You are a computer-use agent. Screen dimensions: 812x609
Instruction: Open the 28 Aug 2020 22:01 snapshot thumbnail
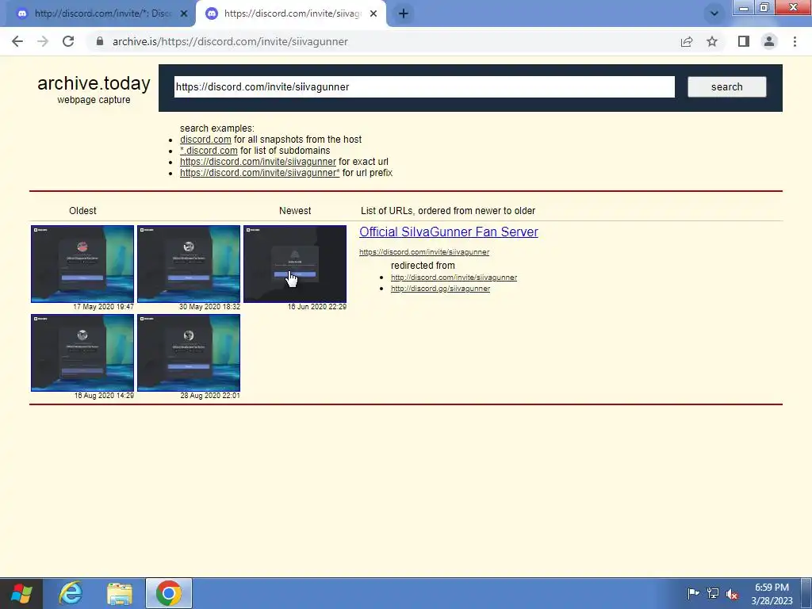tap(189, 353)
